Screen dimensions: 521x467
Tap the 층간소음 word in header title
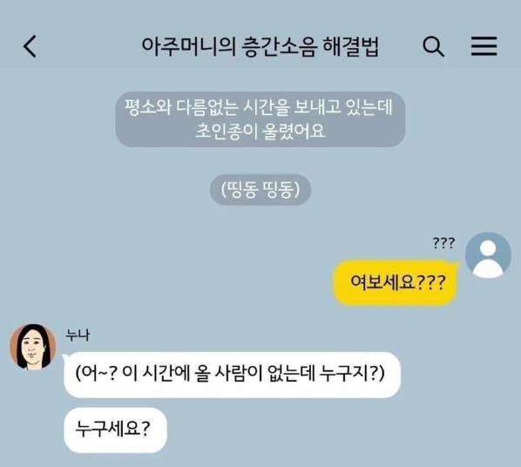(279, 46)
